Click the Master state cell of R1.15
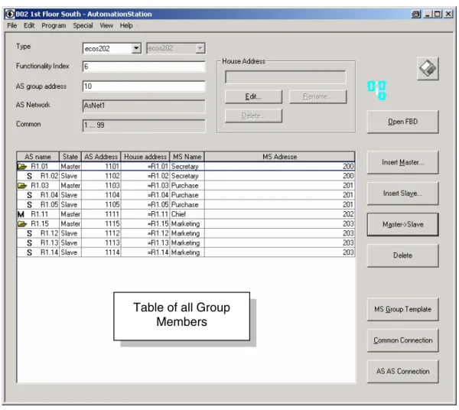Viewport: 459px width, 410px height. pos(70,224)
